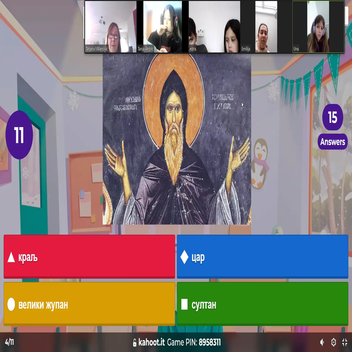The image size is (352, 352).
Task: Click the video tile labeled estra
Action: click(214, 27)
